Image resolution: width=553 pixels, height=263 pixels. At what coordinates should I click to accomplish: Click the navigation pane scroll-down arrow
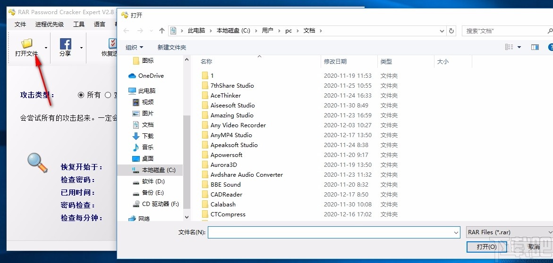tap(187, 217)
